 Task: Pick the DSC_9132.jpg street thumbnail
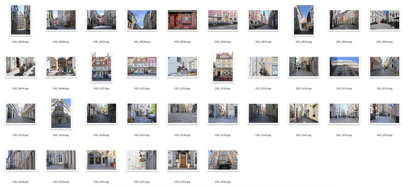tap(384, 66)
